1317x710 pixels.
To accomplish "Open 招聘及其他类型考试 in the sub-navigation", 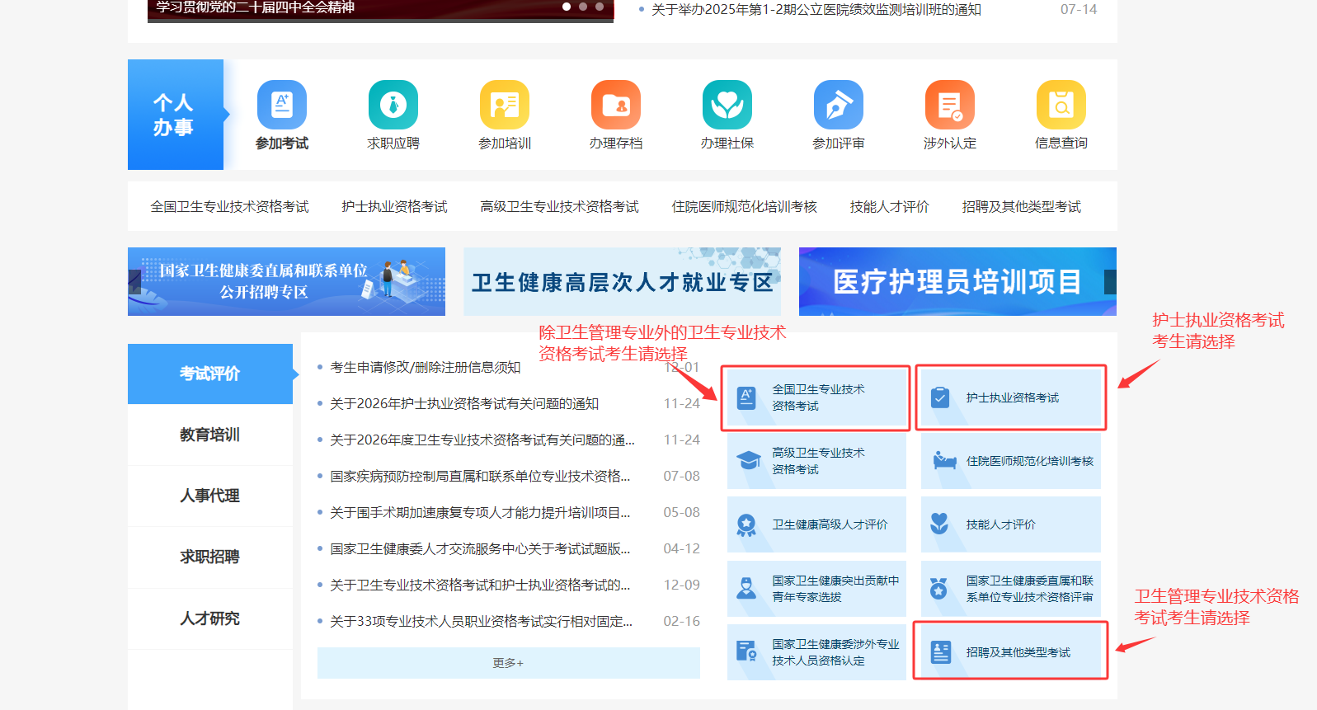I will 1021,206.
